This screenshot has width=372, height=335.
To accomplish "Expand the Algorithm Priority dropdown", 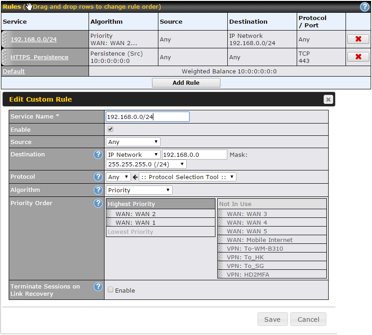I will [x=139, y=190].
